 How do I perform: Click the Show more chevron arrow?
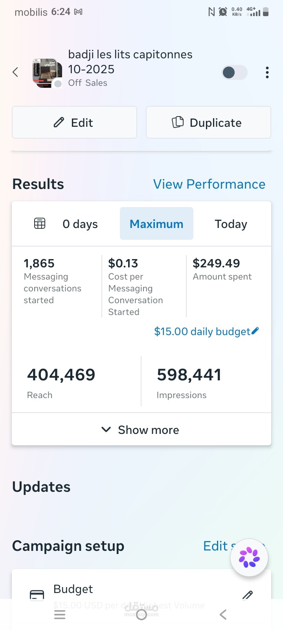pyautogui.click(x=106, y=430)
